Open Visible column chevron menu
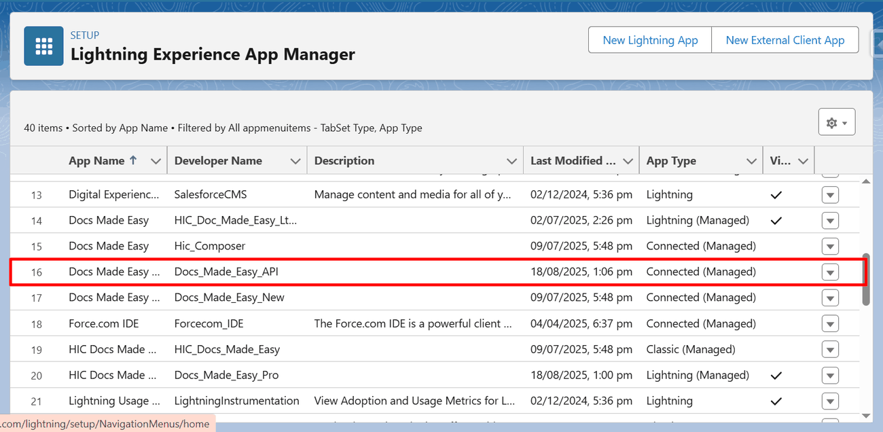This screenshot has width=883, height=432. pyautogui.click(x=803, y=162)
